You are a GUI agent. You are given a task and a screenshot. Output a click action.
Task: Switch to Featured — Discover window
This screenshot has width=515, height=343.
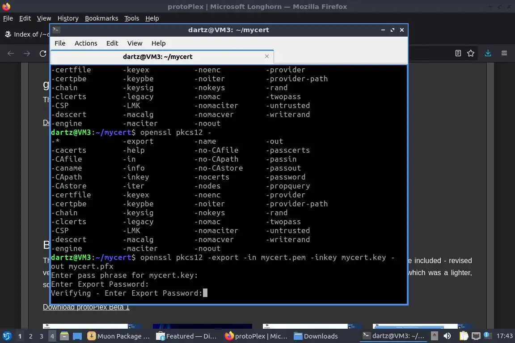186,336
